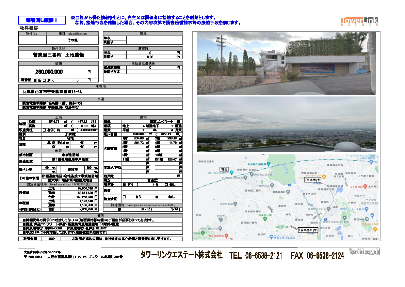The image size is (405, 287).
Task: Click the 「甲陽園」駅 station label
Action: [313, 180]
